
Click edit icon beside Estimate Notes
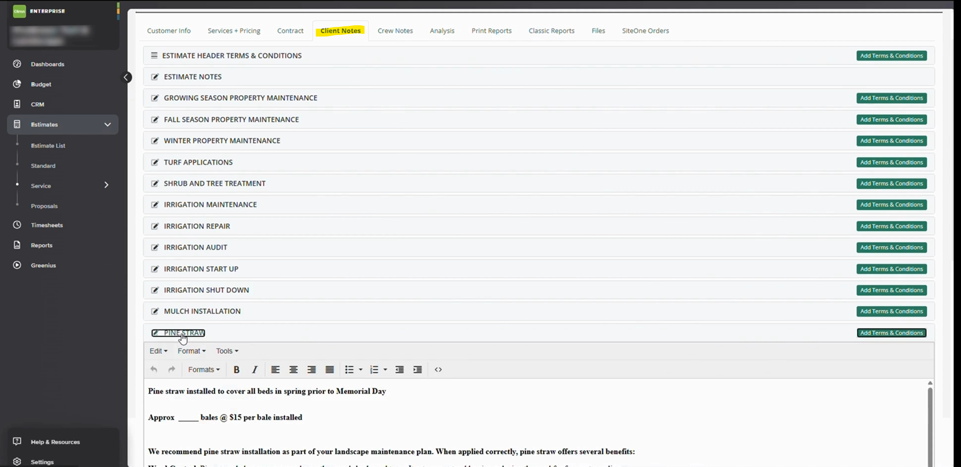tap(155, 77)
